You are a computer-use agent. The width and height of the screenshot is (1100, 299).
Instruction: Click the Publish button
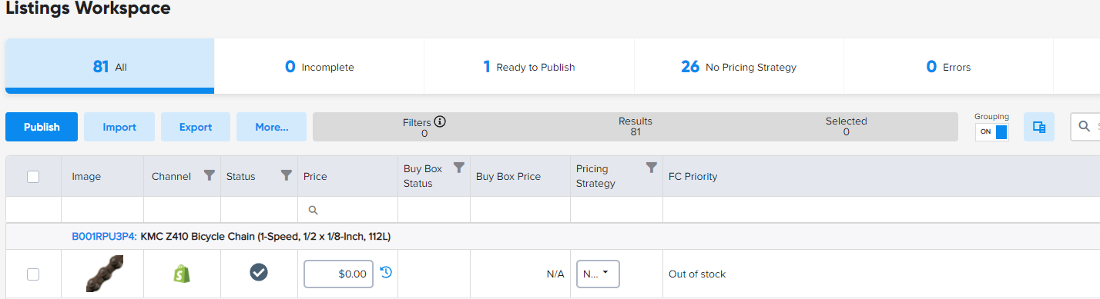(42, 127)
